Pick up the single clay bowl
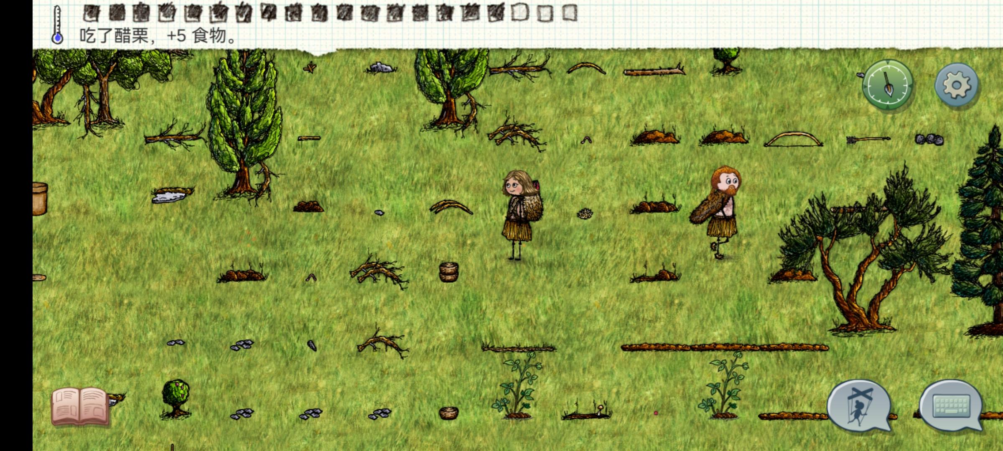Viewport: 1003px width, 451px height. click(x=448, y=413)
